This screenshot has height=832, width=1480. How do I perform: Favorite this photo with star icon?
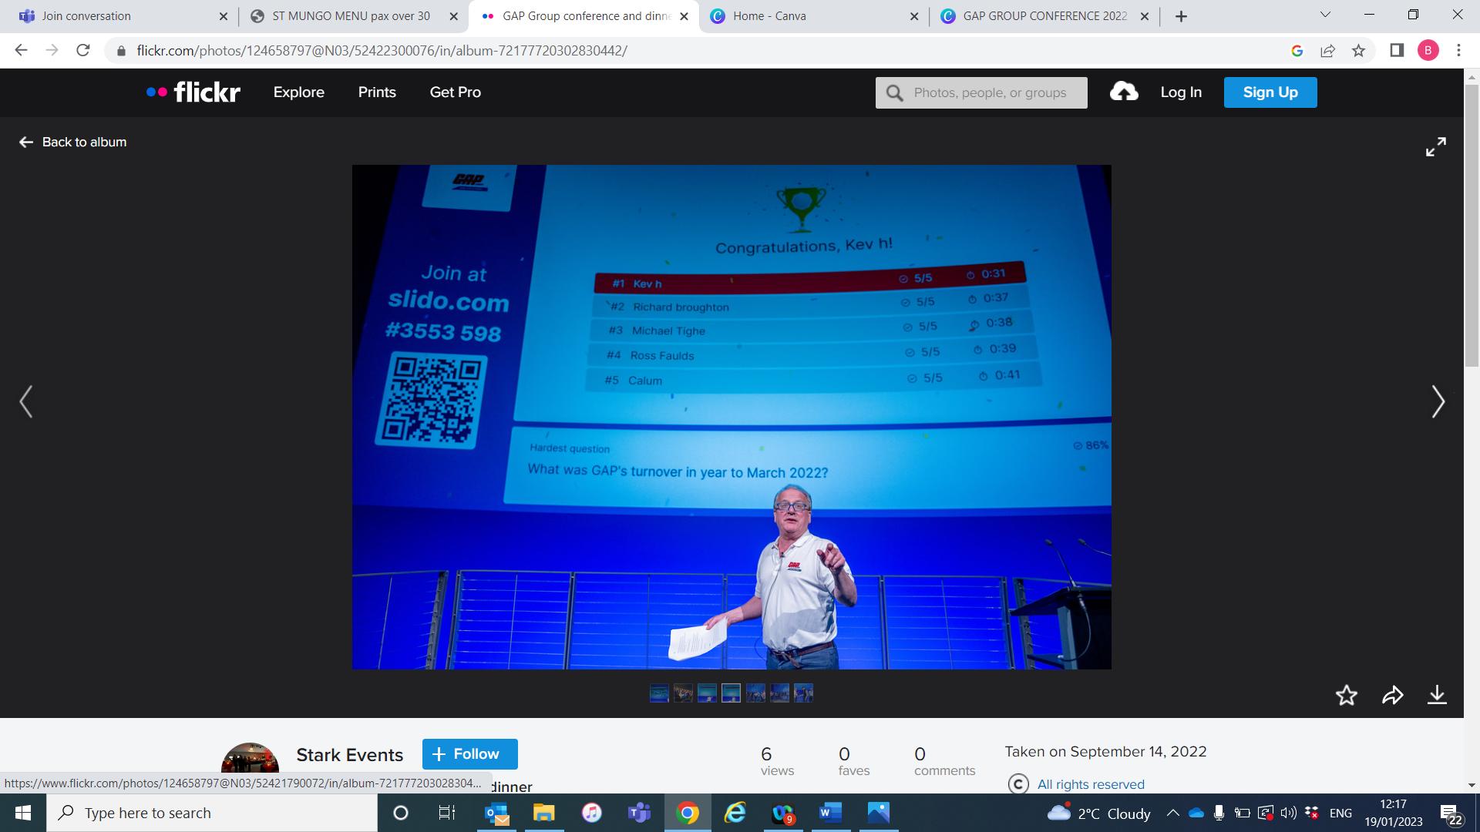click(1346, 695)
